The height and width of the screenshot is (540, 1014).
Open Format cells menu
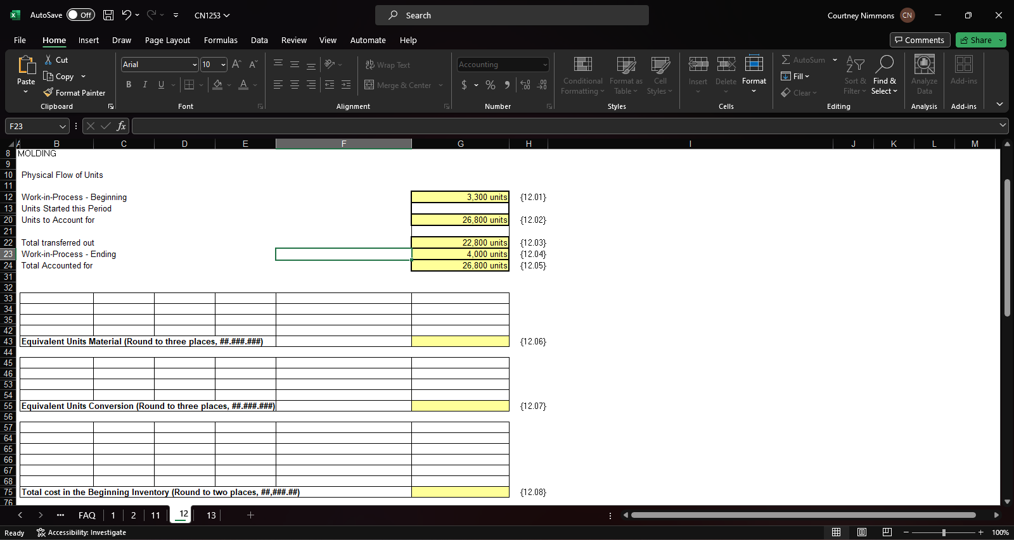(x=754, y=75)
